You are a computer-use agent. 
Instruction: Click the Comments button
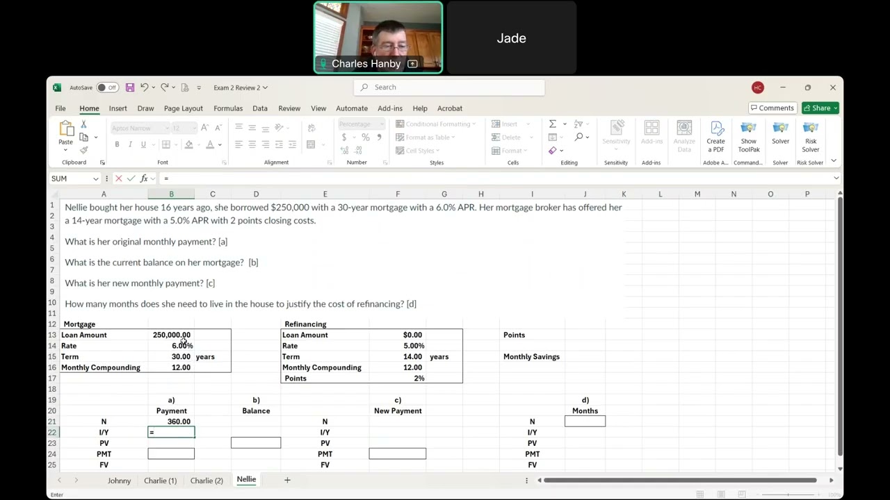coord(772,108)
